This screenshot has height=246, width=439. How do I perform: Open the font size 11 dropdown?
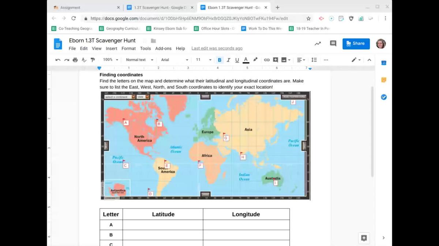[x=203, y=60]
